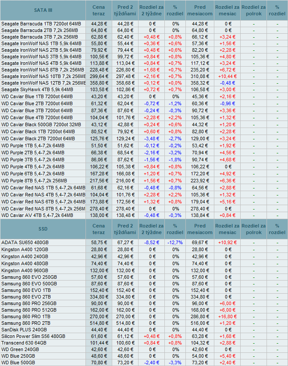Click Kingston A400 240GB
The width and height of the screenshot is (288, 366).
point(25,256)
